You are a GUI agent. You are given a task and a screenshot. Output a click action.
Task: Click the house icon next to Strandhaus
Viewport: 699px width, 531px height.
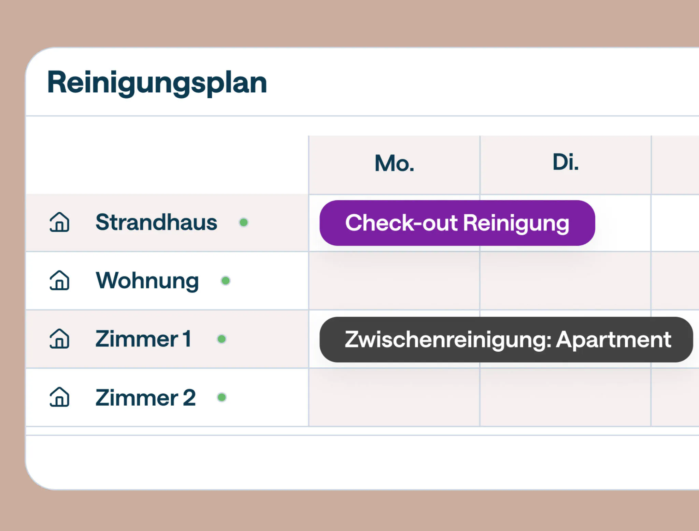(60, 223)
